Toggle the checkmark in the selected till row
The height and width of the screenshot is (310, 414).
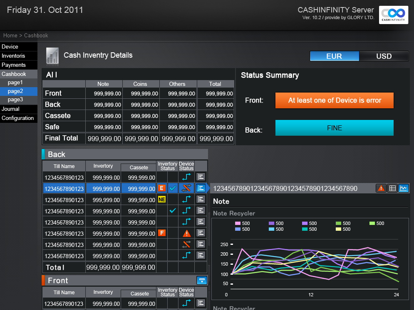point(173,188)
